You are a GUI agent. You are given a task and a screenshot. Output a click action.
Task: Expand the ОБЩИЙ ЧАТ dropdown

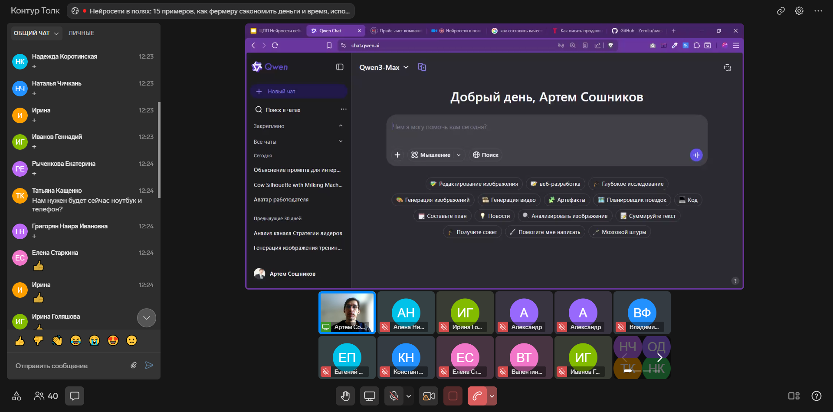[36, 33]
